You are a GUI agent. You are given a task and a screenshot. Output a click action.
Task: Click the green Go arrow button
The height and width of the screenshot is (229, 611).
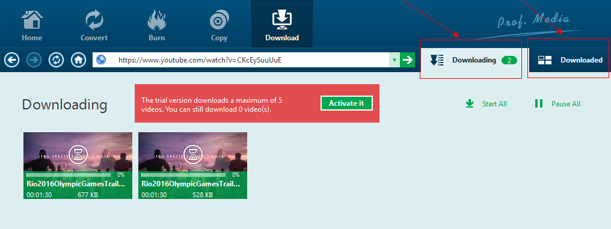point(408,60)
